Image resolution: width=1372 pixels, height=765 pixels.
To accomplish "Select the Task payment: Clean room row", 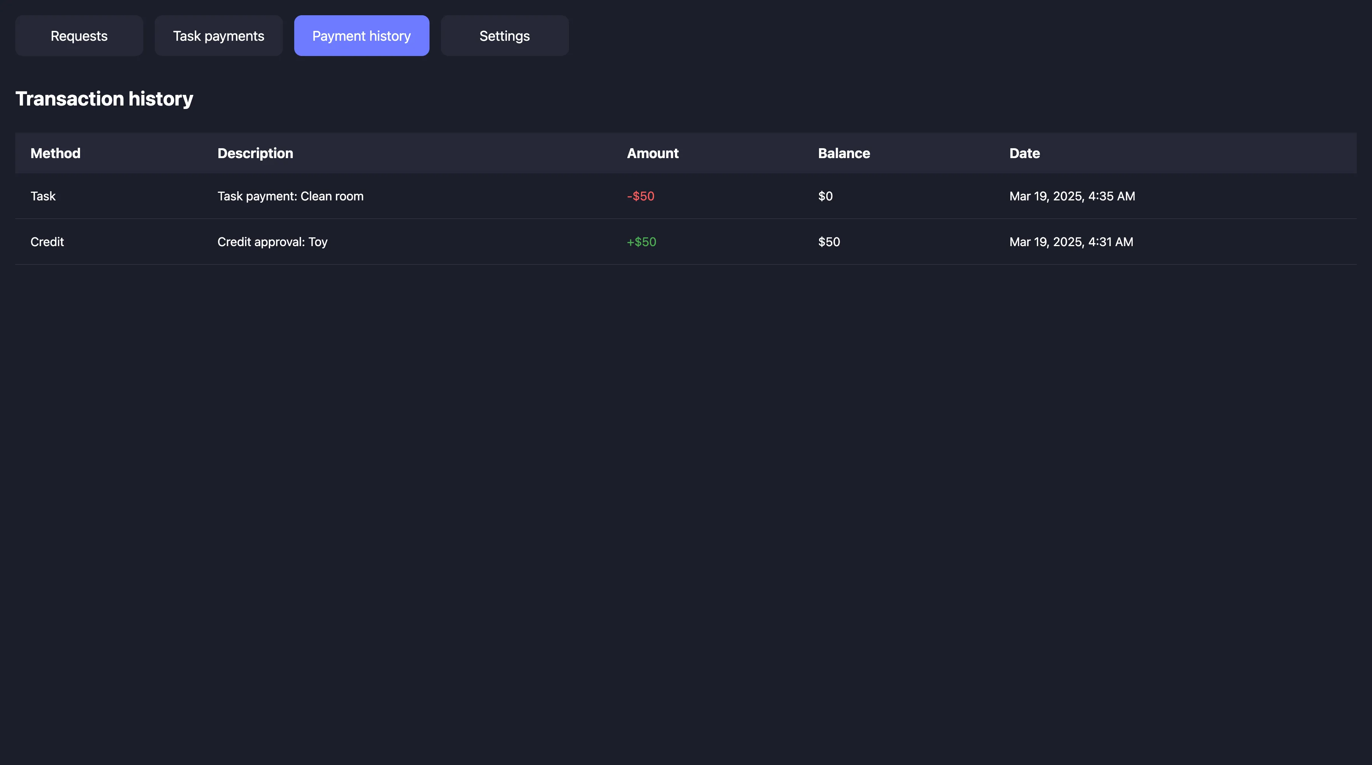I will [290, 196].
